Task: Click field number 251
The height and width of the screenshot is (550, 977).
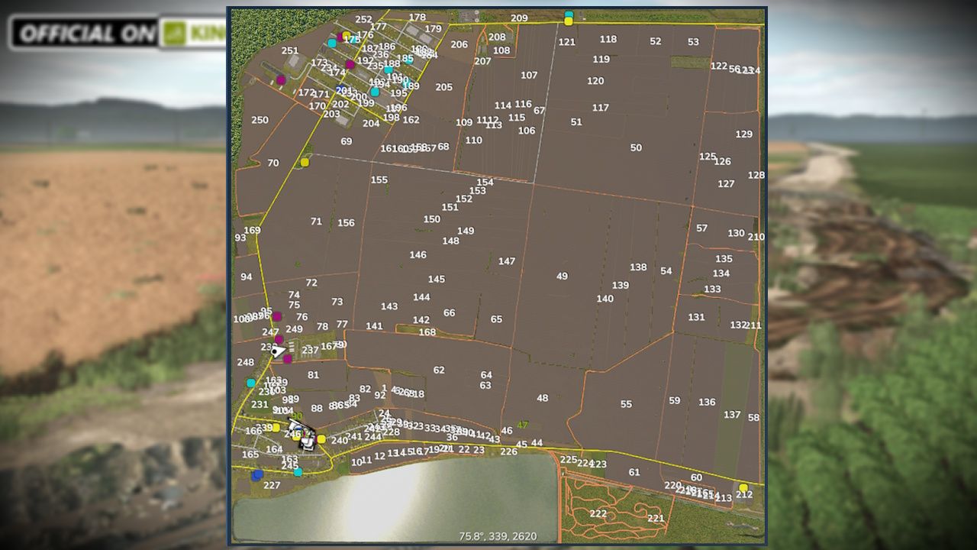Action: [290, 51]
